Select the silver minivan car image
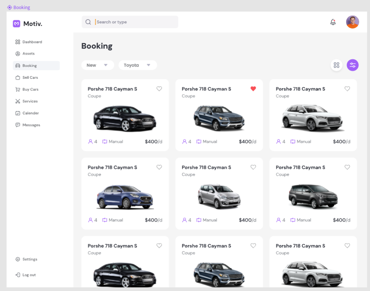 [219, 197]
